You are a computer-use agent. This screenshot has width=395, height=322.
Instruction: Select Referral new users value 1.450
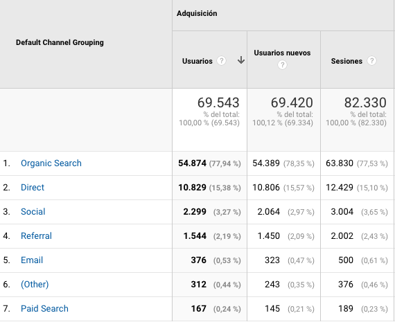269,235
